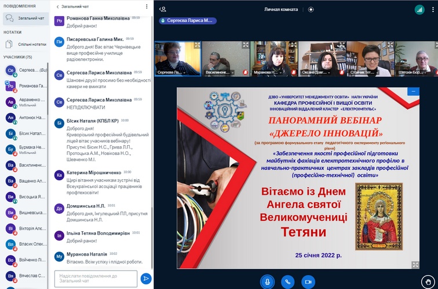Toggle the users list icon
The width and height of the screenshot is (438, 289).
coord(163,9)
